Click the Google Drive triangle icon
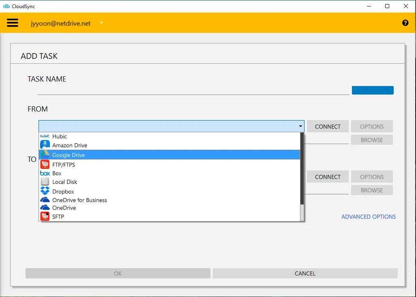This screenshot has height=297, width=416. pos(45,155)
